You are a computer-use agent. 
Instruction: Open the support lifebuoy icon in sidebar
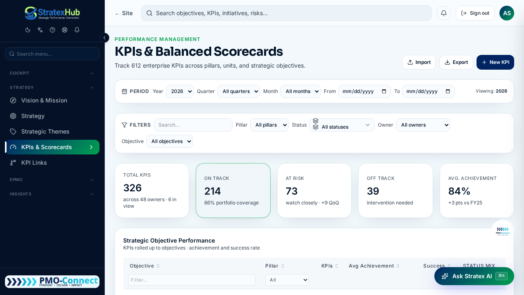point(65,30)
